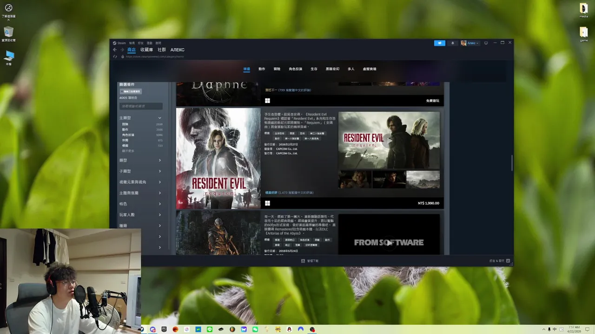This screenshot has height=334, width=595.
Task: Open the blue announcements megaphone button
Action: tap(440, 43)
